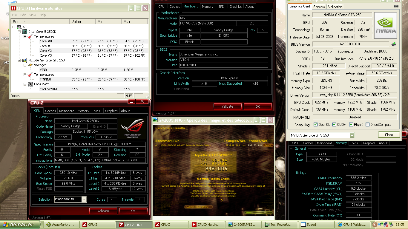
Task: Click the Sensor column header in HWMonitor
Action: [x=40, y=21]
